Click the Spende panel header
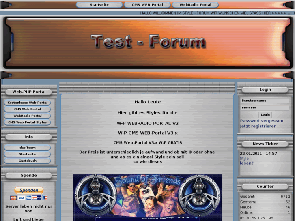The width and height of the screenshot is (295, 221). pyautogui.click(x=29, y=176)
